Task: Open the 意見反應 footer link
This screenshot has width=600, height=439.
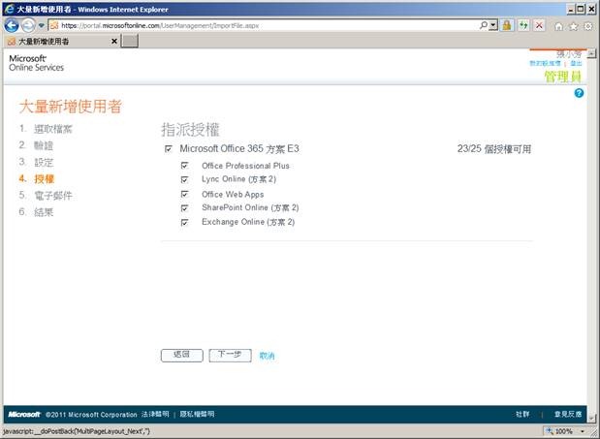Action: click(568, 414)
